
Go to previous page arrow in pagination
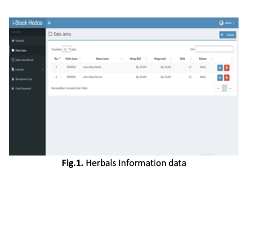[x=219, y=88]
